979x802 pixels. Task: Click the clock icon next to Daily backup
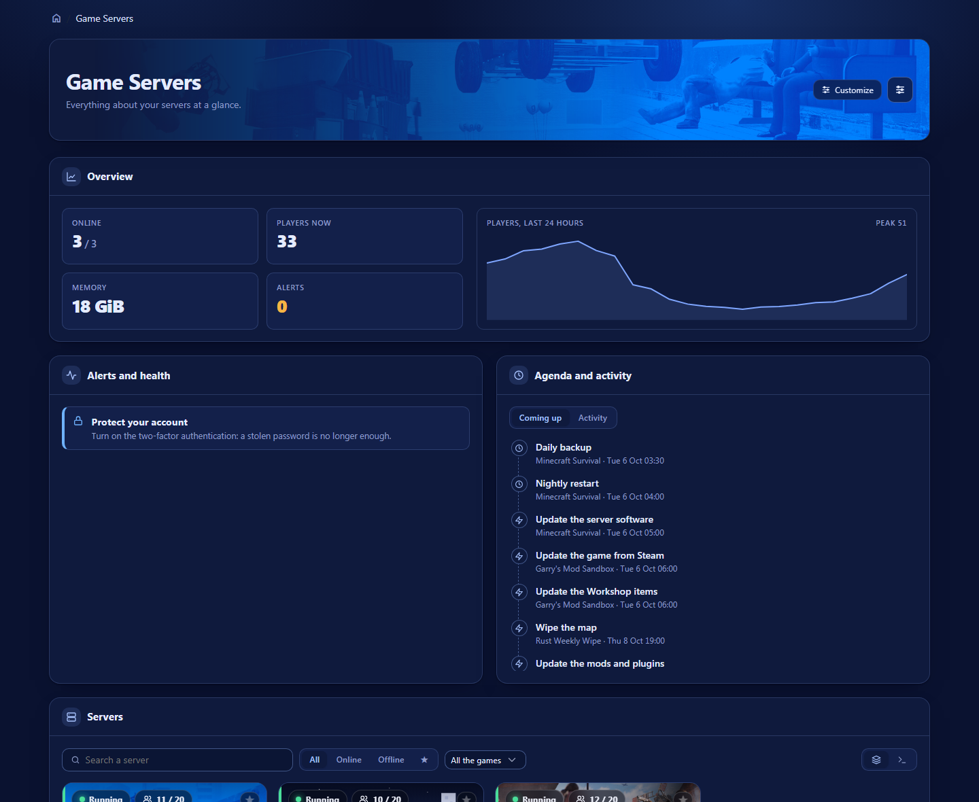519,448
